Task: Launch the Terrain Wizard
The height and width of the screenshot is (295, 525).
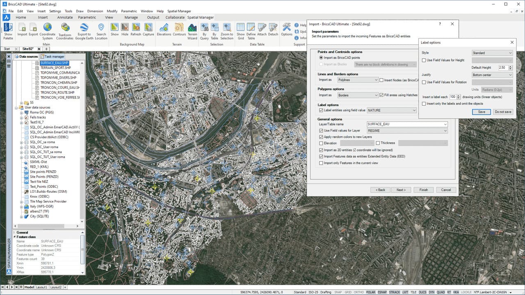Action: coord(192,31)
